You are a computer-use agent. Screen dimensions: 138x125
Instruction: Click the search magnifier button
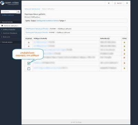click(18, 12)
